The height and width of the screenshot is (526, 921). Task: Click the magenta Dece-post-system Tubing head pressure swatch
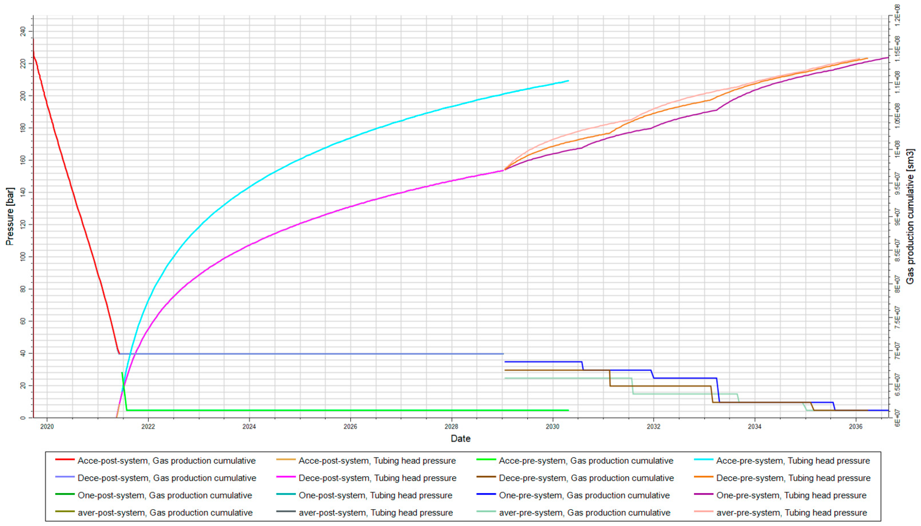click(x=286, y=477)
